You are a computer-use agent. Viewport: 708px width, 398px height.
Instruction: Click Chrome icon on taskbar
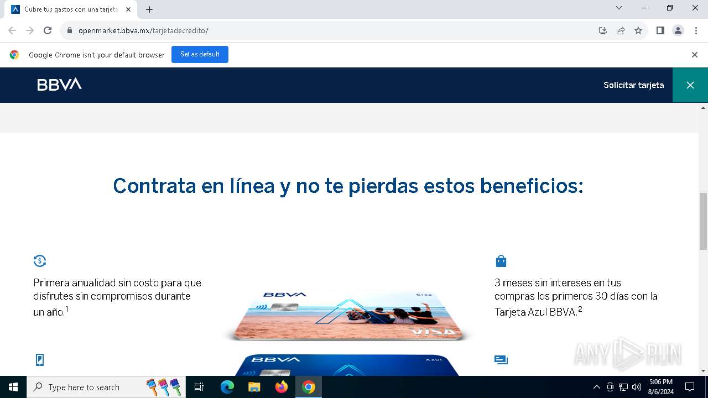[309, 387]
